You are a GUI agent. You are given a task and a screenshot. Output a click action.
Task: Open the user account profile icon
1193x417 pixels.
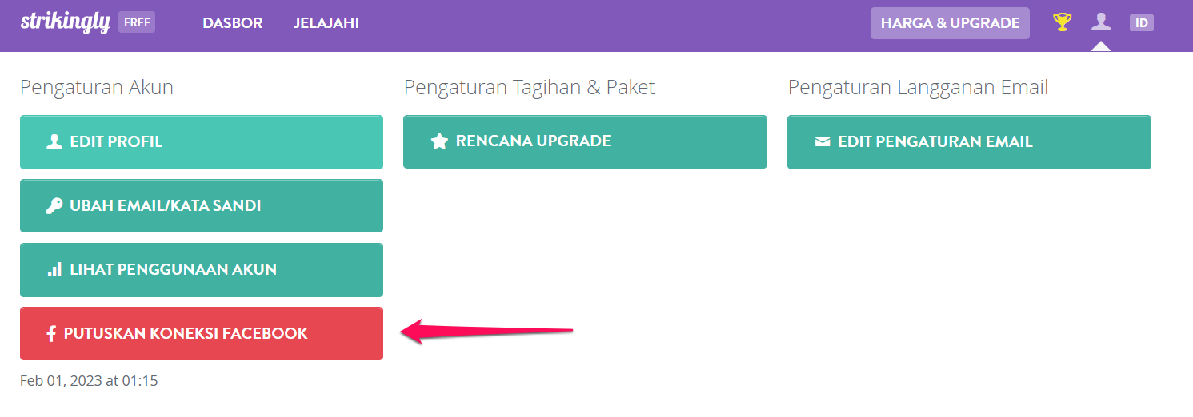click(1101, 22)
